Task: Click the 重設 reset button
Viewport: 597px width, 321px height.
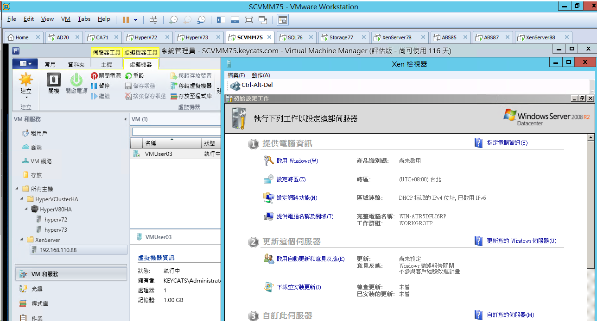Action: (x=135, y=75)
